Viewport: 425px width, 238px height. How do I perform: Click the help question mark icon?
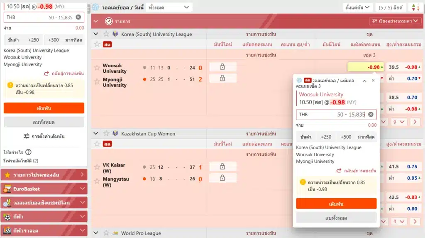tap(28, 152)
